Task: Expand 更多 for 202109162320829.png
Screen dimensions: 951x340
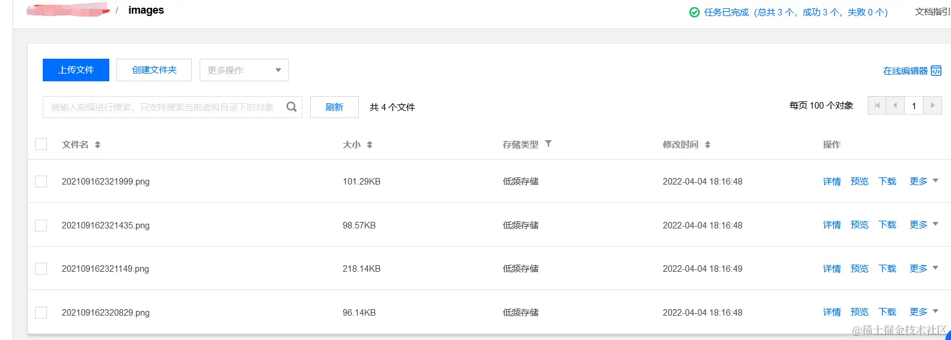Action: 924,312
